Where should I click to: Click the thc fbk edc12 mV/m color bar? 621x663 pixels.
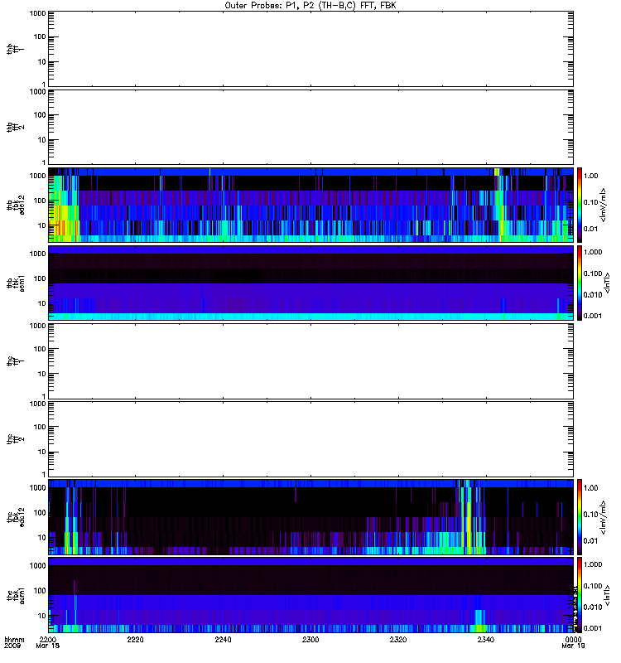(x=580, y=517)
